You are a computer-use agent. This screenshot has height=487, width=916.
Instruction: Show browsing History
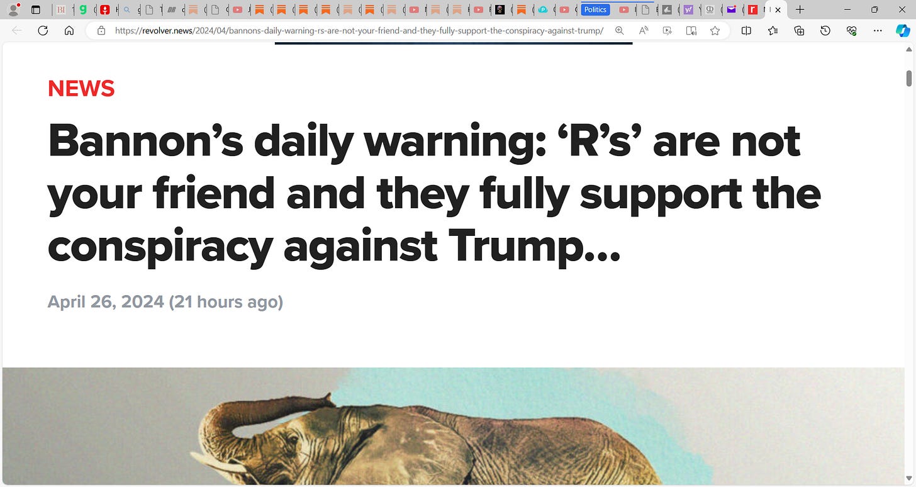click(x=825, y=30)
